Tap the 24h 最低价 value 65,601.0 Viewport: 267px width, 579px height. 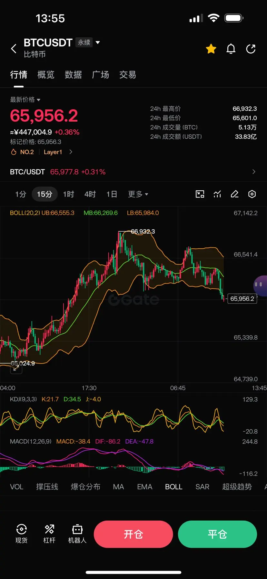pyautogui.click(x=245, y=118)
